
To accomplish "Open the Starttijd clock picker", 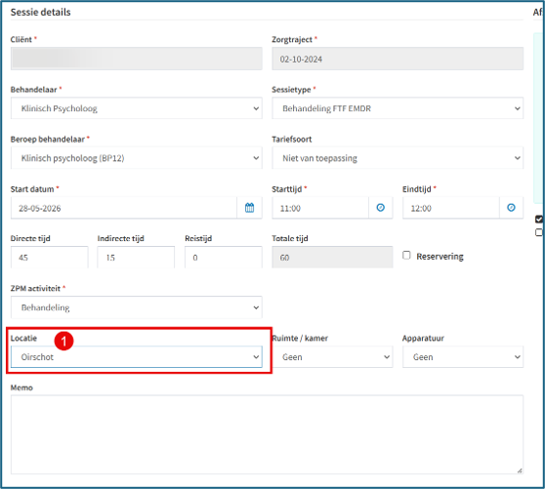I will tap(381, 208).
